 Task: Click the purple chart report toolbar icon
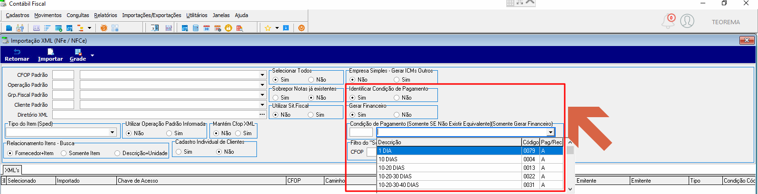point(168,28)
